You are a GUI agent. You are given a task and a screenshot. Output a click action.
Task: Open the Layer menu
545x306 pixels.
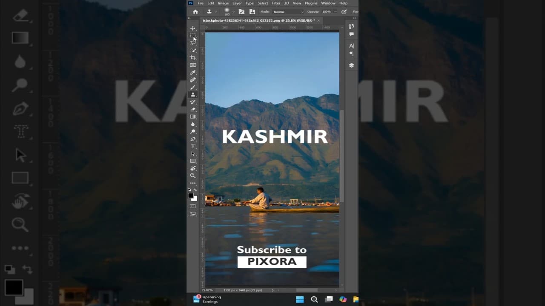coord(237,3)
